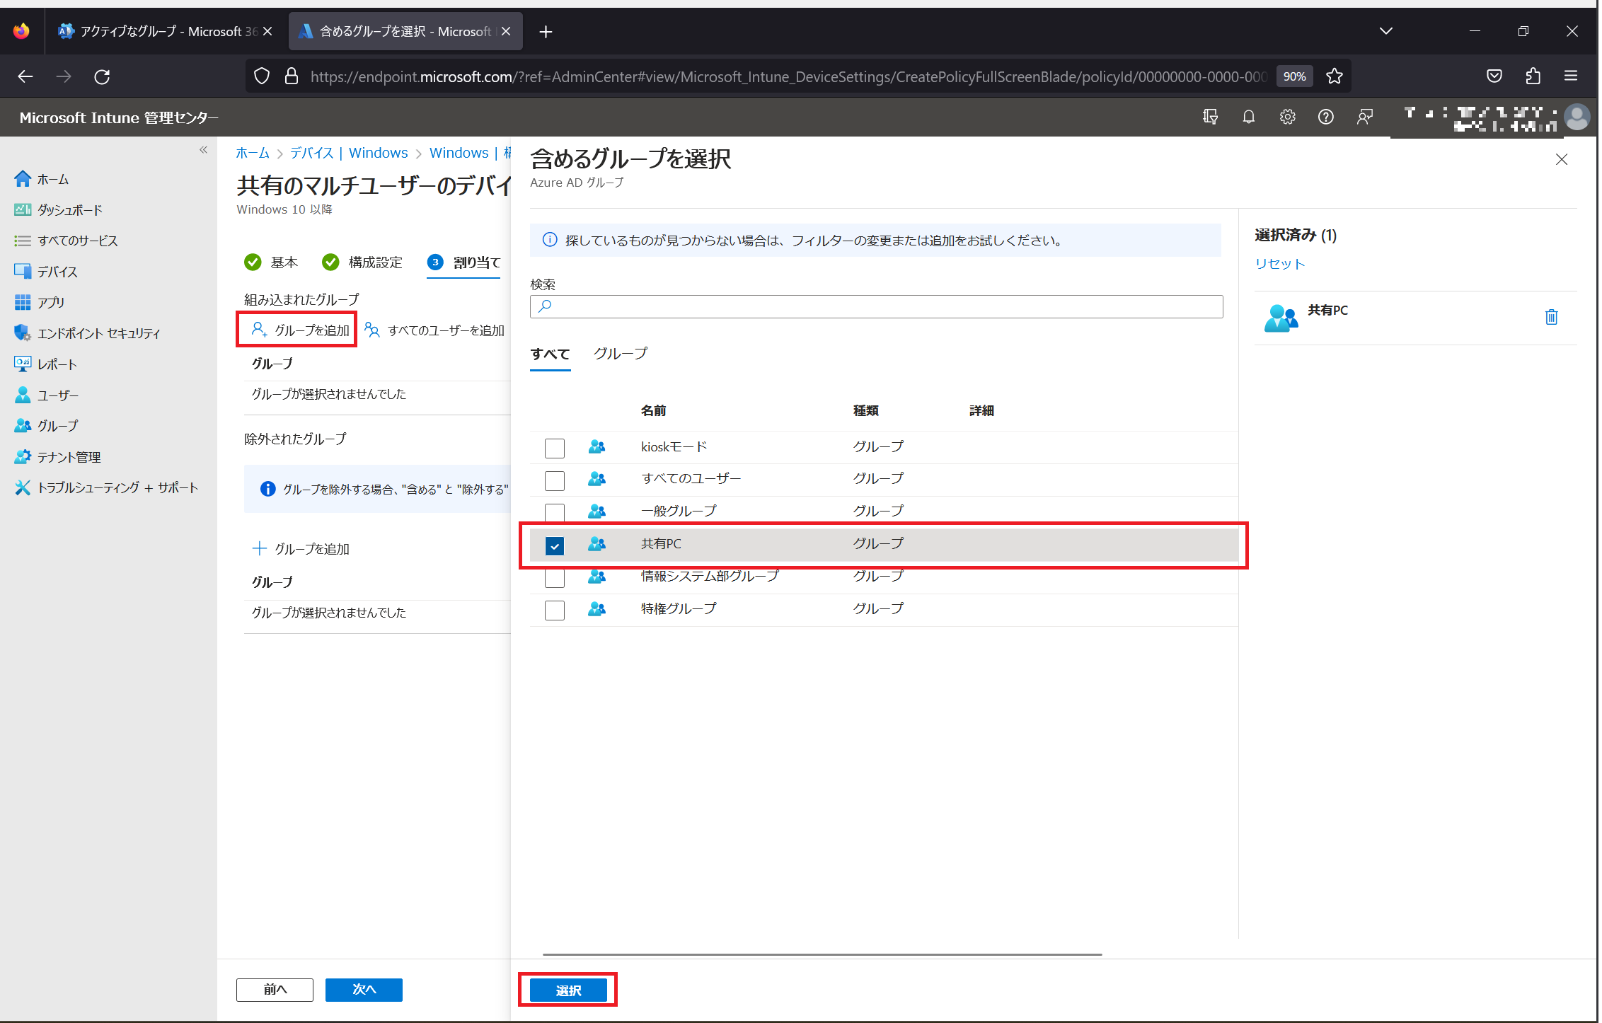
Task: Click すべてのユーザーを追加 button
Action: click(x=434, y=330)
